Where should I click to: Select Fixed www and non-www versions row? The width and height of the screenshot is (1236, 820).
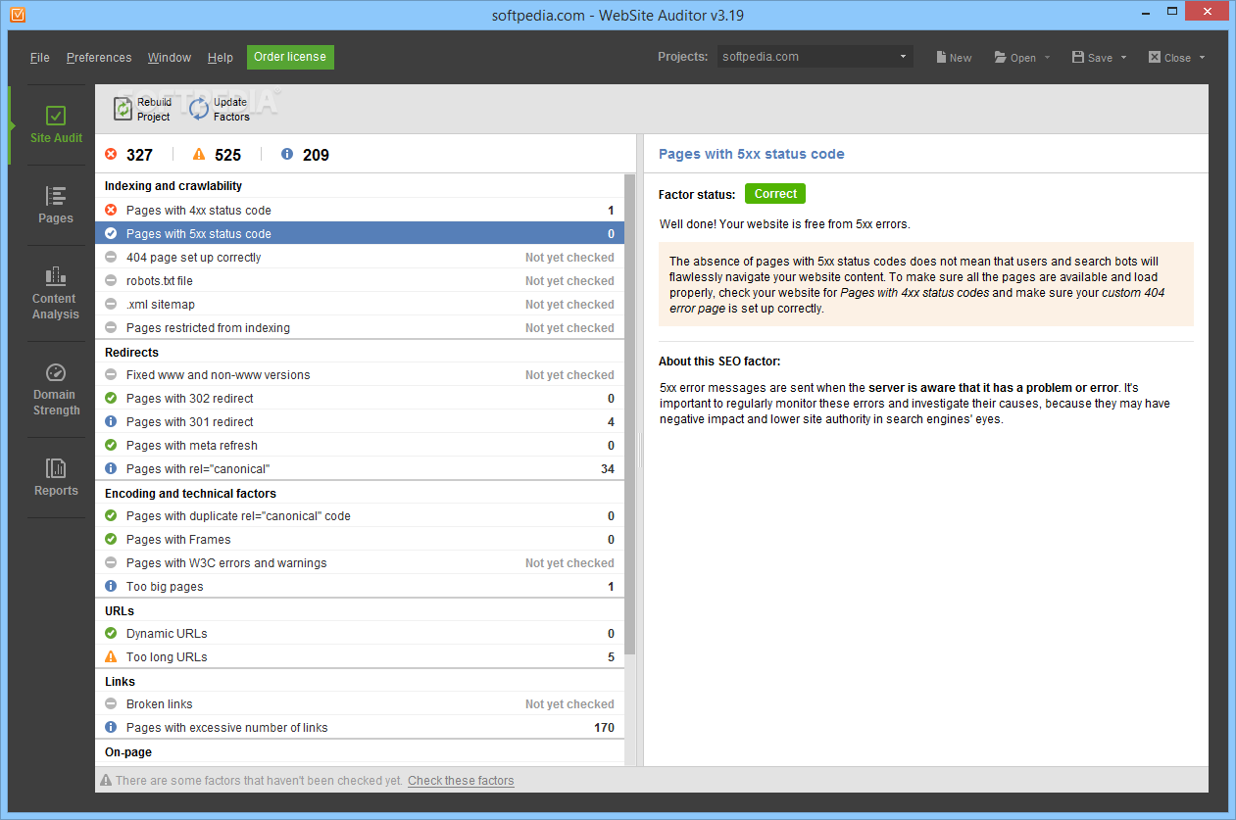click(x=360, y=374)
